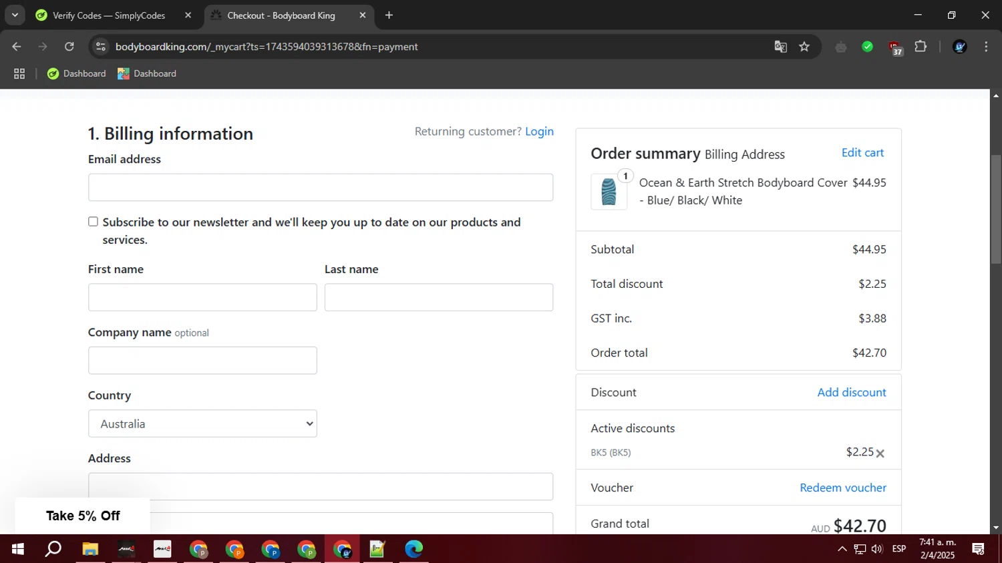This screenshot has height=563, width=1002.
Task: Click the active Chrome taskbar icon
Action: point(343,549)
